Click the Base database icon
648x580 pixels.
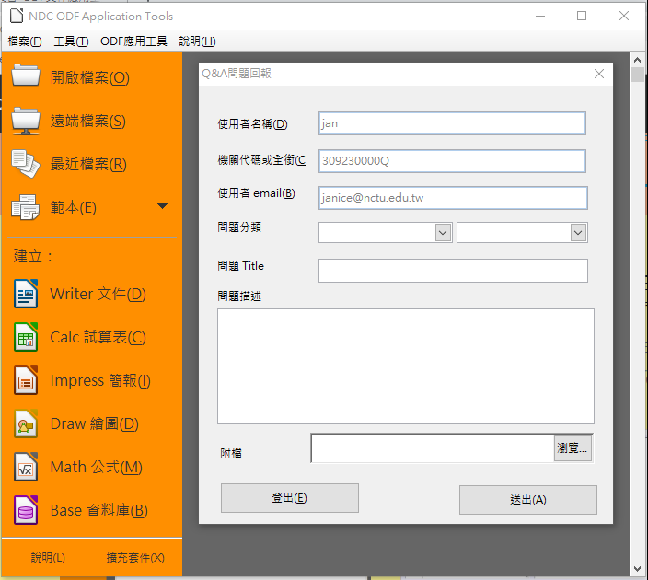(x=25, y=510)
